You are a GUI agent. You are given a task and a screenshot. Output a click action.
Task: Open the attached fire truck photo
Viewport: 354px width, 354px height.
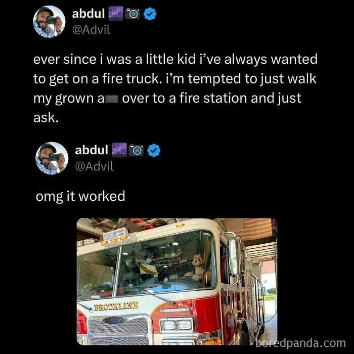pyautogui.click(x=177, y=281)
